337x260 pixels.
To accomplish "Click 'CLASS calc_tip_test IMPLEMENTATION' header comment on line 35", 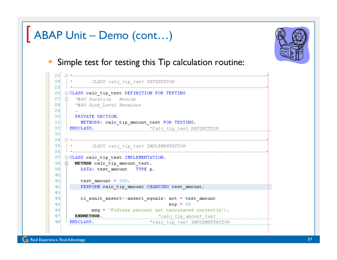I will point(139,146).
